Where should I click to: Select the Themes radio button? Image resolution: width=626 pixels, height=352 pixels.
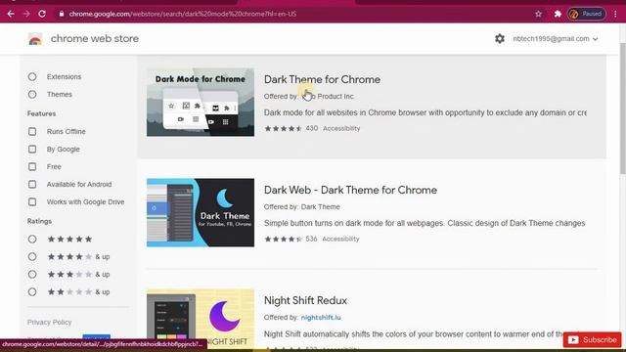(x=32, y=94)
